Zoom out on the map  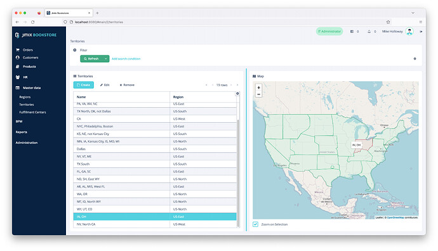[x=258, y=94]
